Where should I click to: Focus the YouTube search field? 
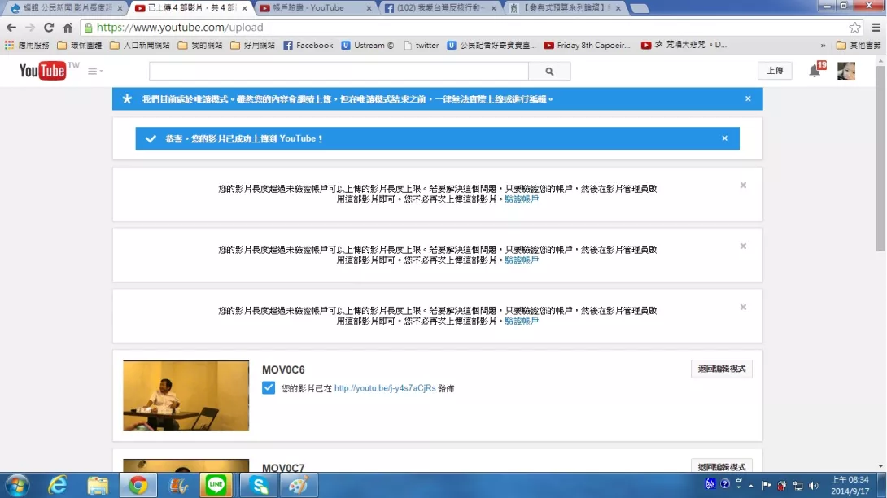point(339,72)
